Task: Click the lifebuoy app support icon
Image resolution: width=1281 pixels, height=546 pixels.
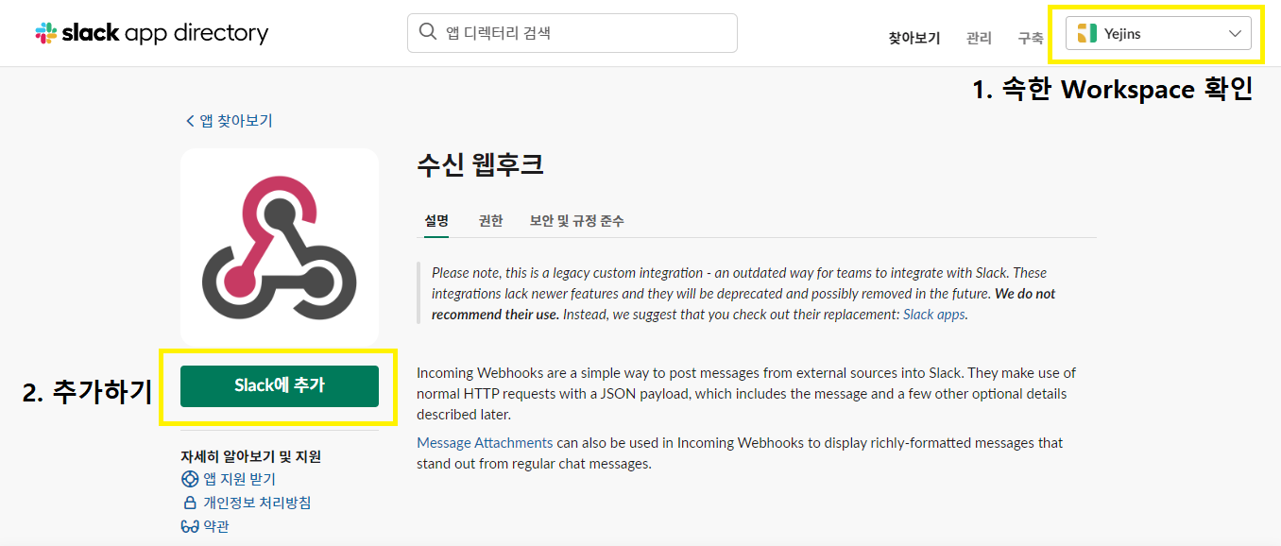Action: 190,480
